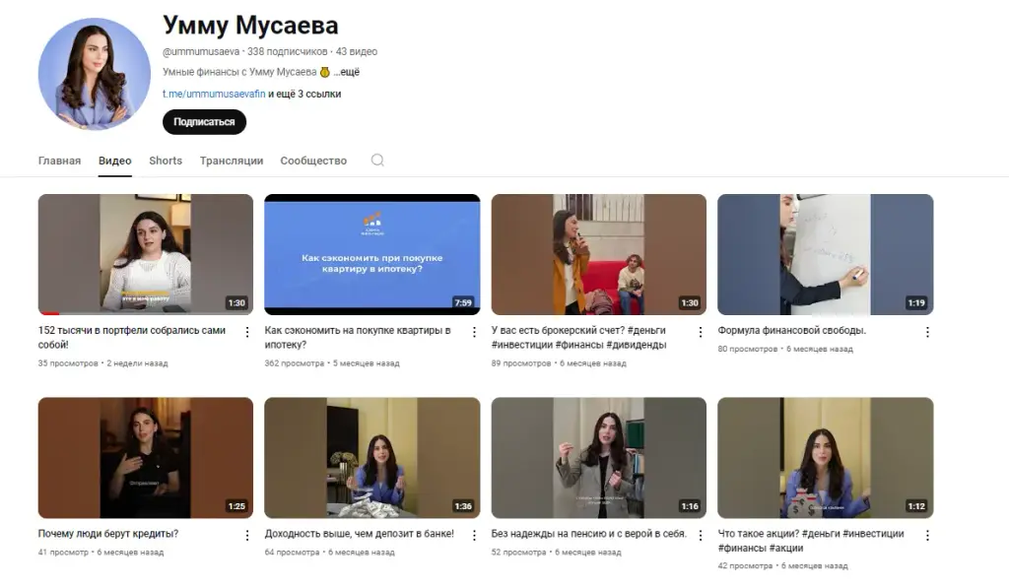This screenshot has width=1009, height=588.
Task: Open more options for 'Доходность выше, чем депозит' video
Action: (x=474, y=535)
